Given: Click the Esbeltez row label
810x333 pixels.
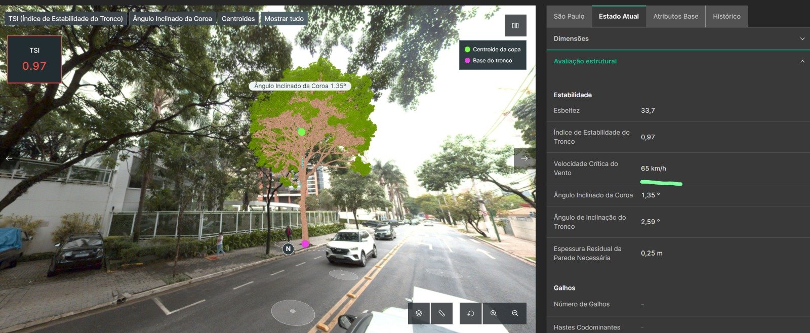Looking at the screenshot, I should point(566,110).
